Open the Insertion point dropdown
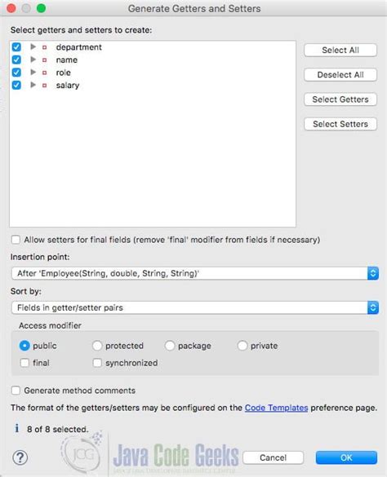The width and height of the screenshot is (387, 477). (x=195, y=273)
